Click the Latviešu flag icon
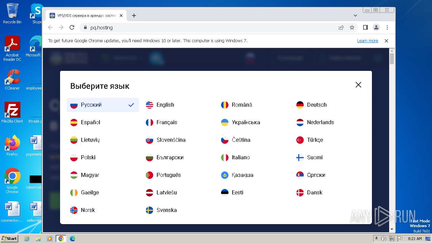The height and width of the screenshot is (243, 432). 150,193
